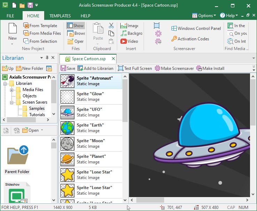
Task: Click the folder view icon next to New Folder
Action: 49,68
